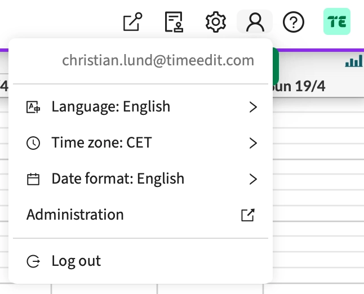Image resolution: width=364 pixels, height=294 pixels.
Task: Expand the Date format submenu chevron
Action: (x=253, y=180)
